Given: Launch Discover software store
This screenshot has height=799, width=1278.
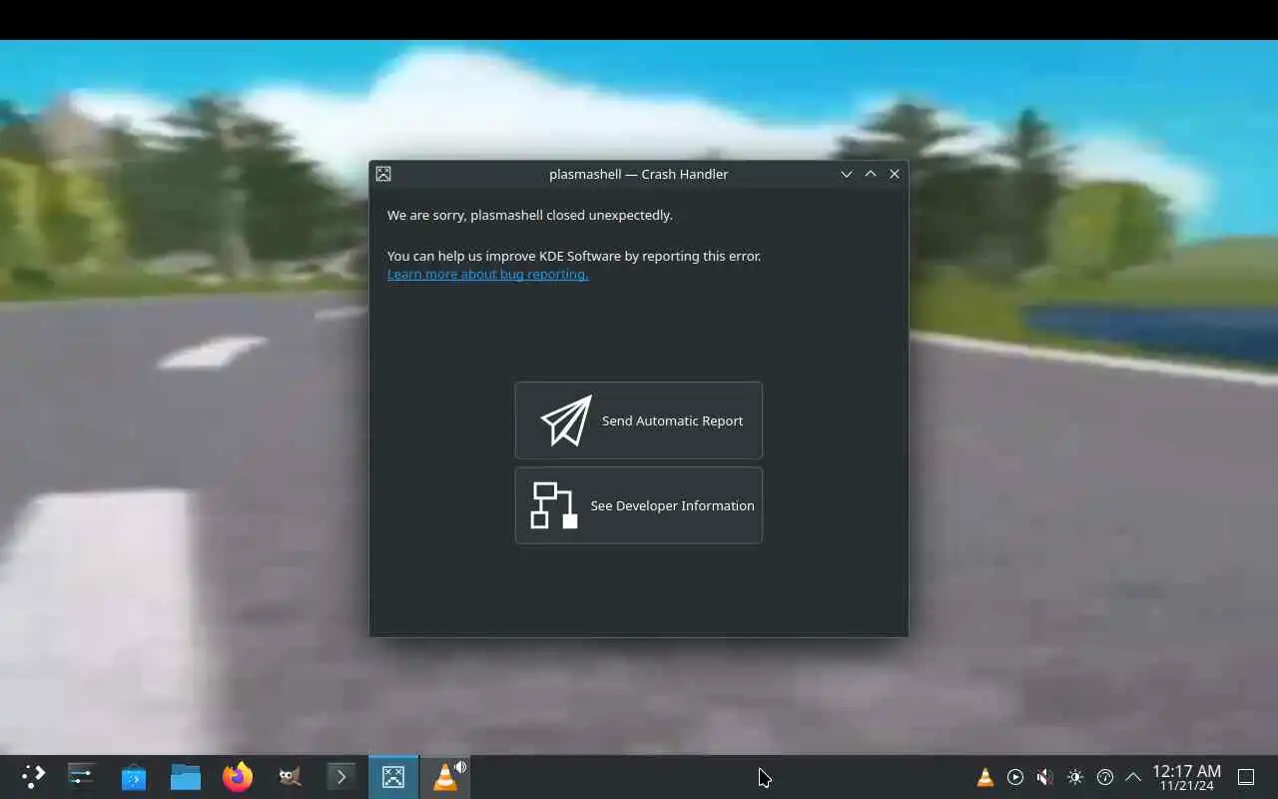Looking at the screenshot, I should click(x=134, y=777).
